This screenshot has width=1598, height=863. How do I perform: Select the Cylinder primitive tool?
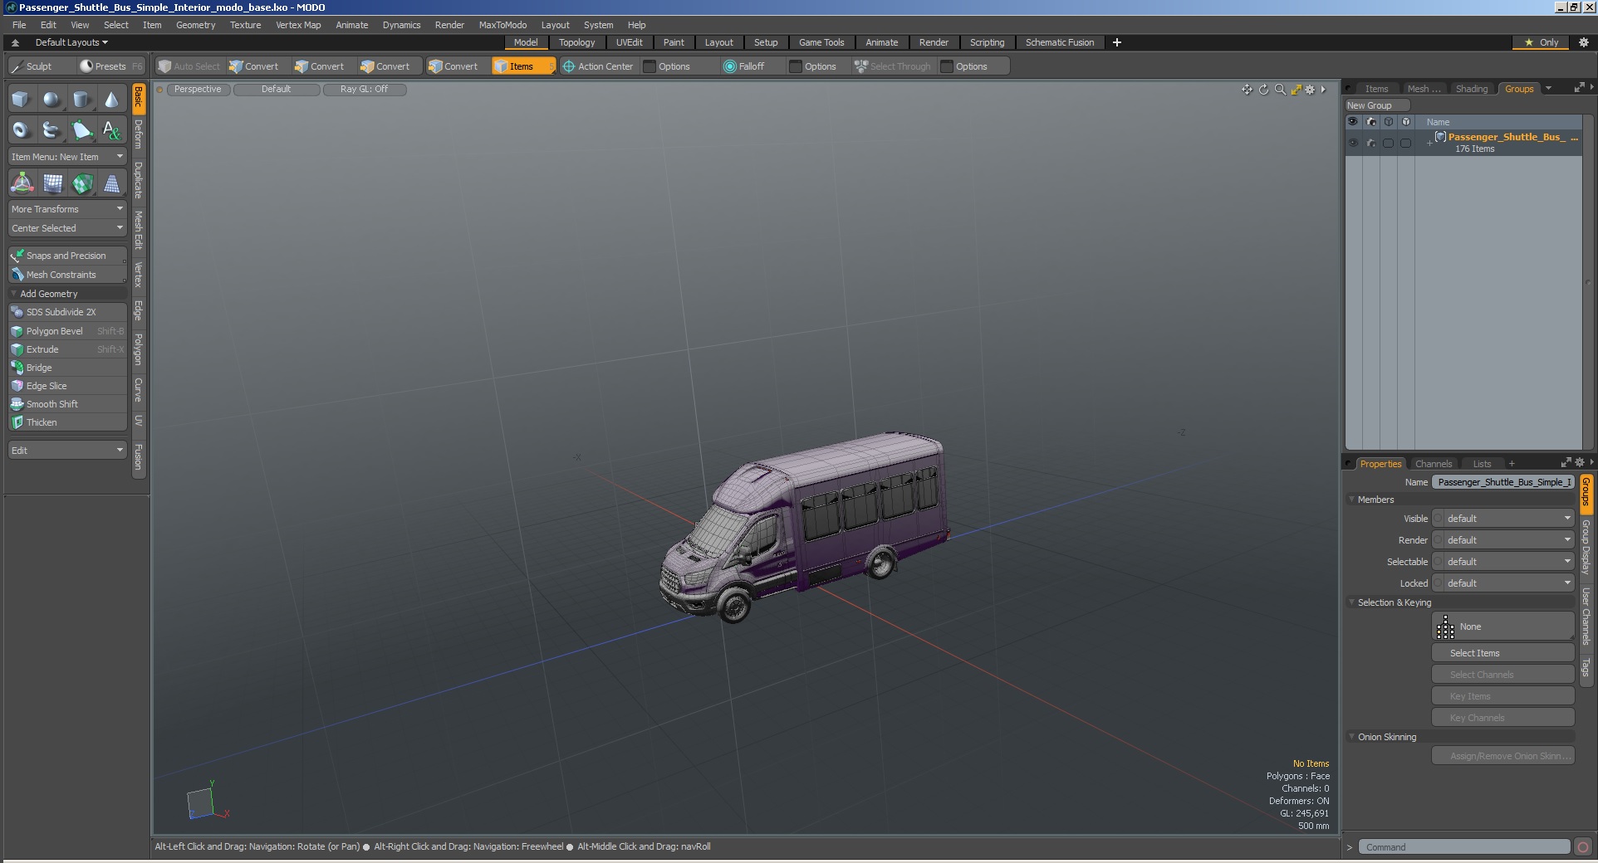[81, 100]
